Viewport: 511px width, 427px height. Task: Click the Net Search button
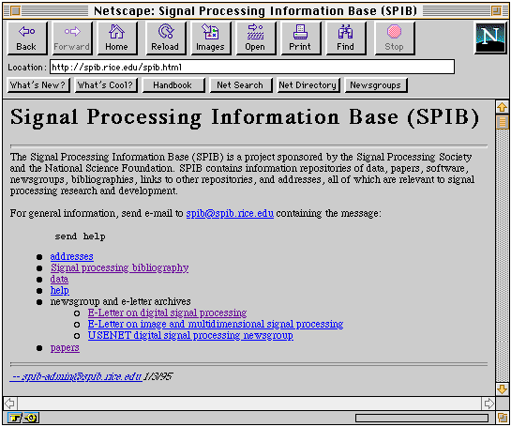click(241, 85)
